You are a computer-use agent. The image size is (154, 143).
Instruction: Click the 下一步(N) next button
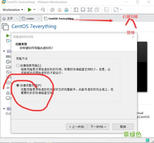point(98,127)
